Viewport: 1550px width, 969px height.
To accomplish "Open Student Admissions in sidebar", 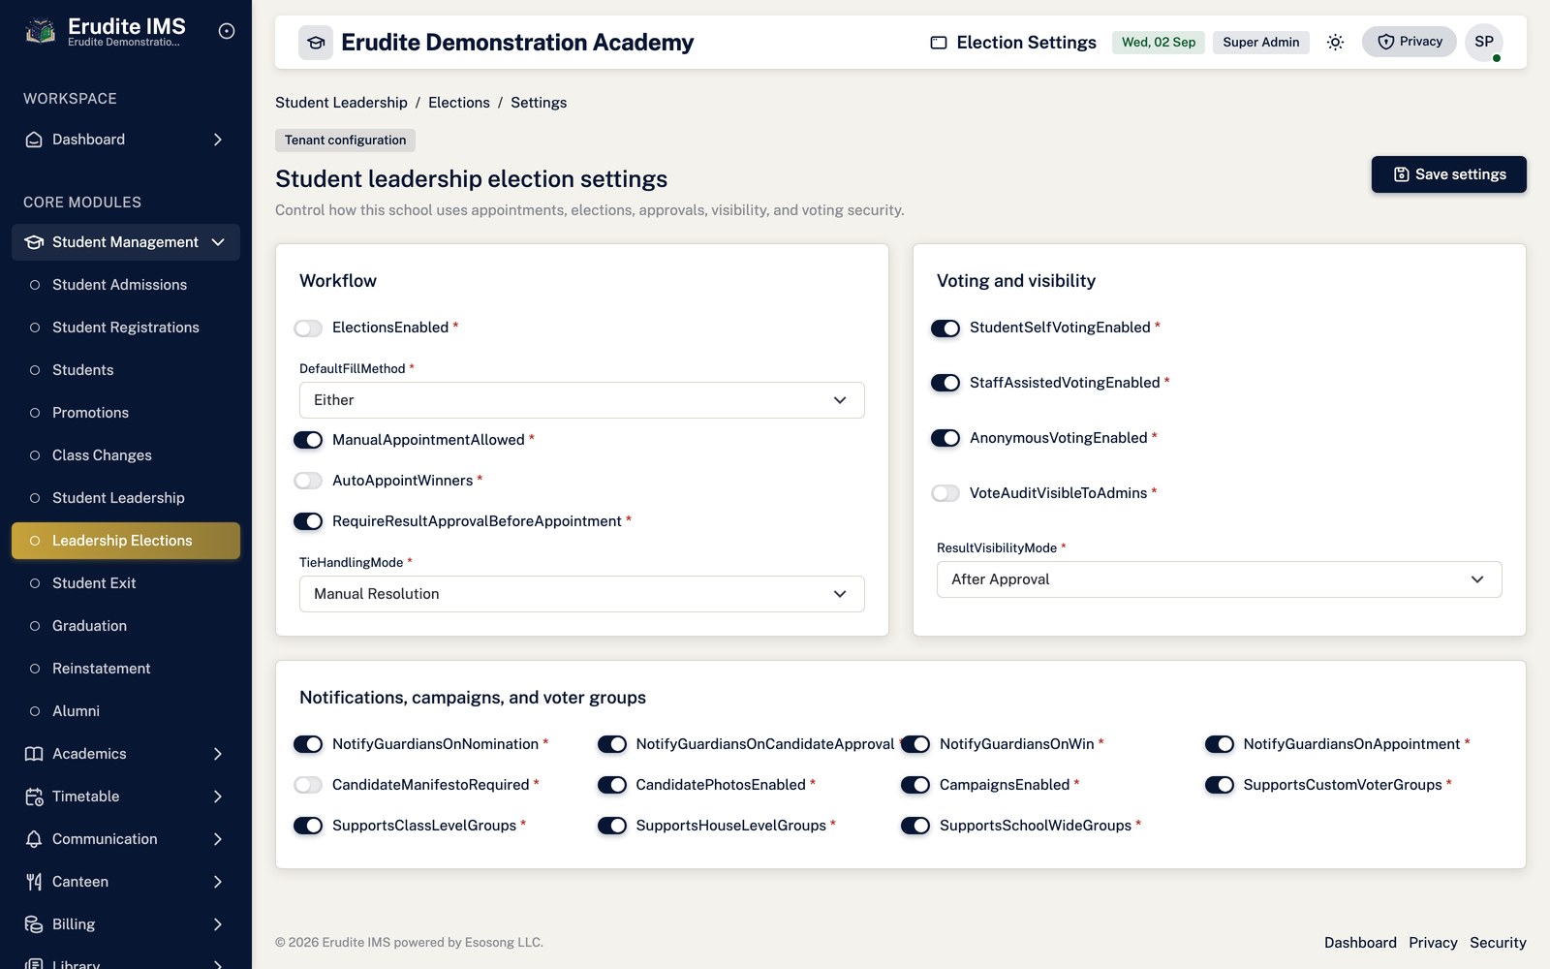I will coord(126,285).
